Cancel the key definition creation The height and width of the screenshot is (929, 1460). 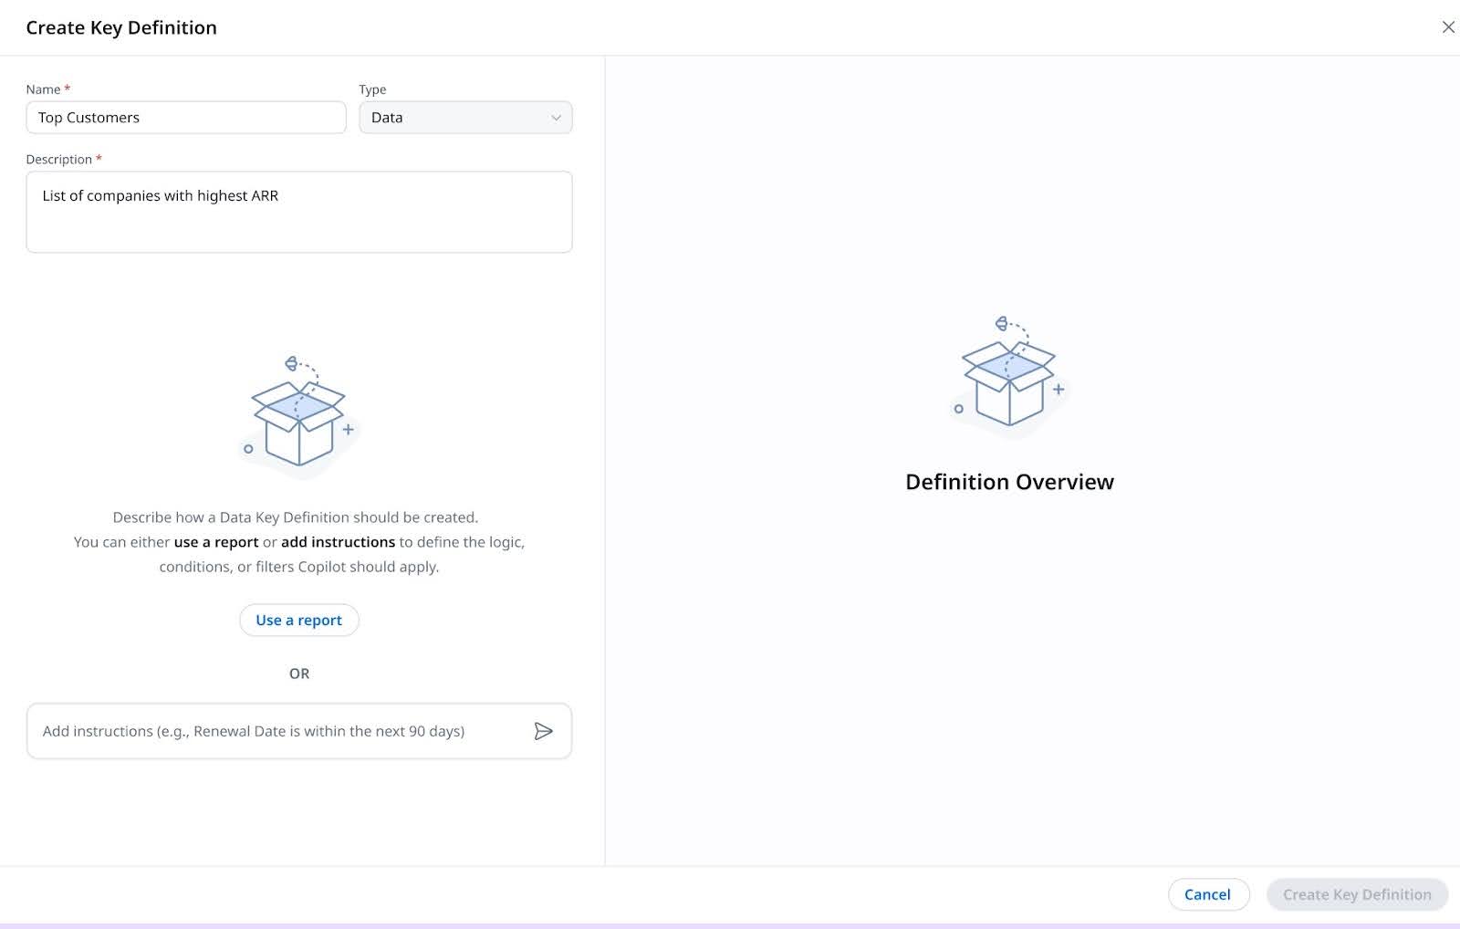click(1208, 894)
